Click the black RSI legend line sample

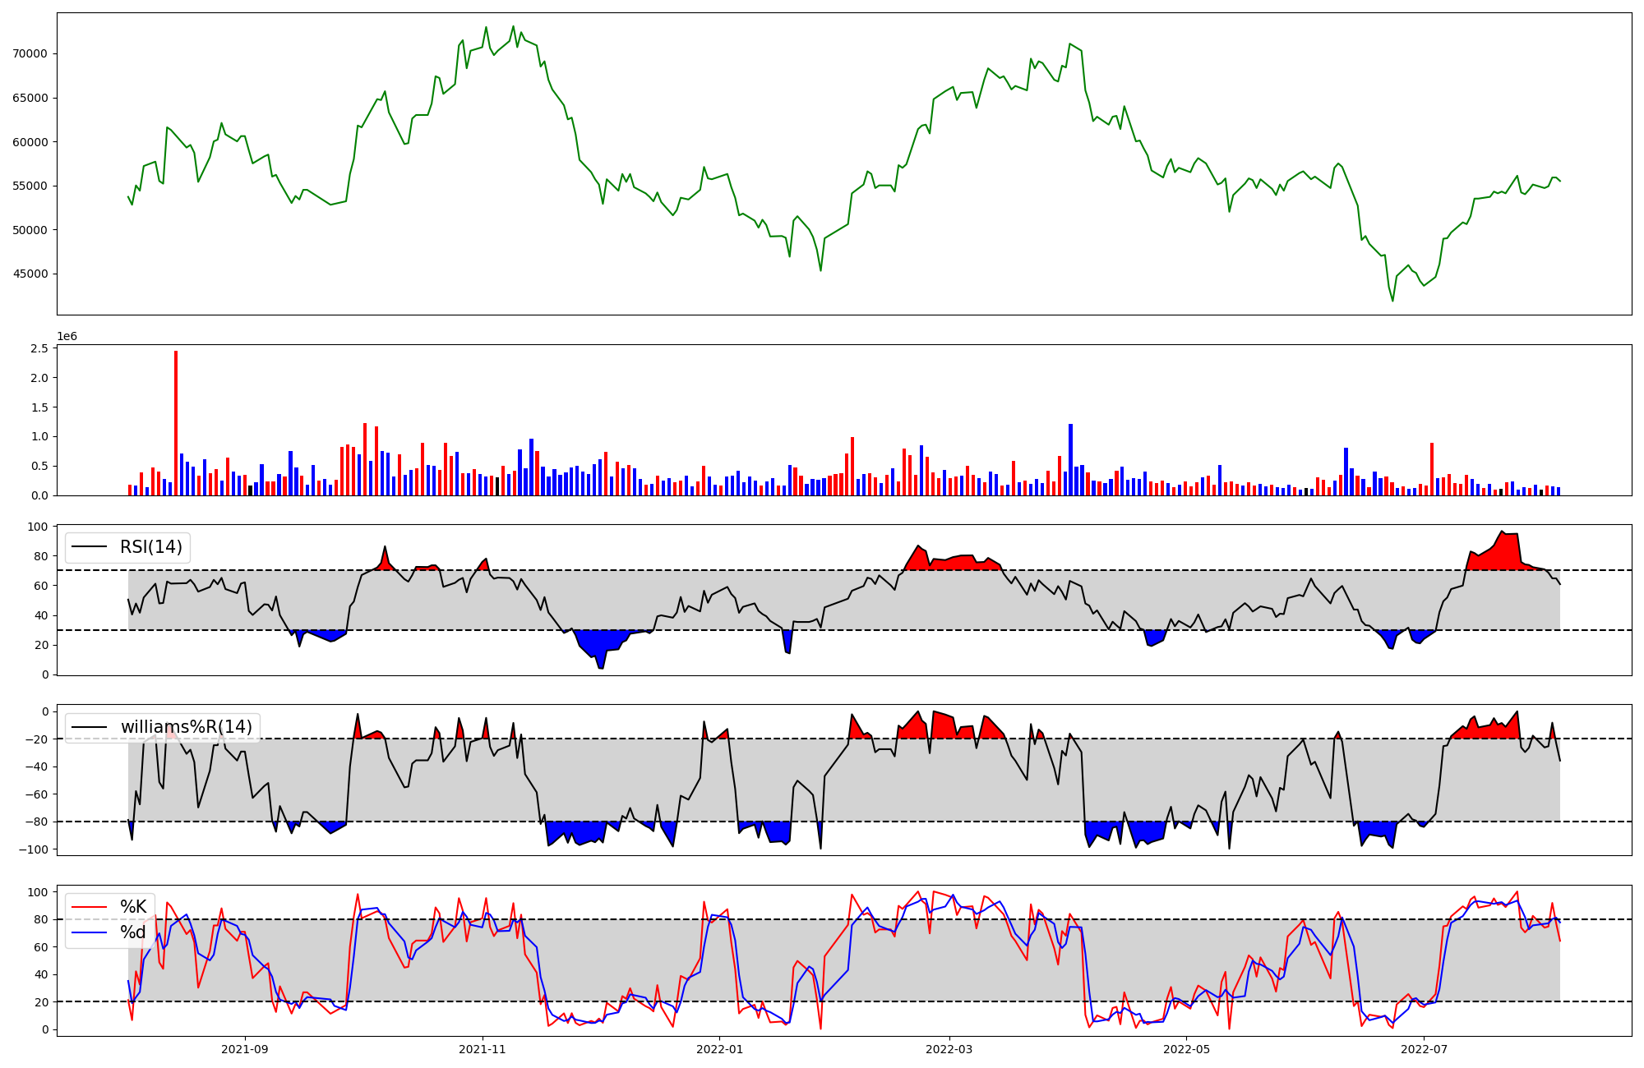[x=90, y=547]
